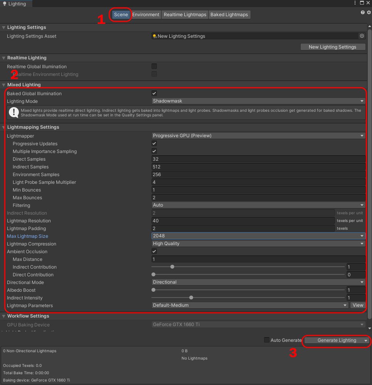372x385 pixels.
Task: Open the Lighting Mode dropdown
Action: pyautogui.click(x=258, y=101)
